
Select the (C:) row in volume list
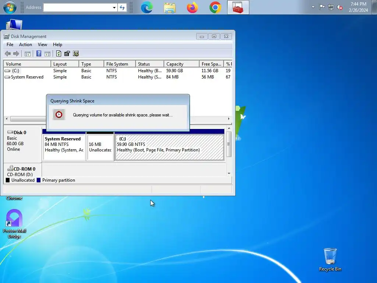pos(118,71)
